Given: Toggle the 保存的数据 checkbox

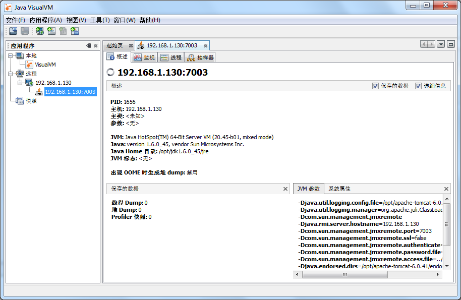Looking at the screenshot, I should [375, 86].
